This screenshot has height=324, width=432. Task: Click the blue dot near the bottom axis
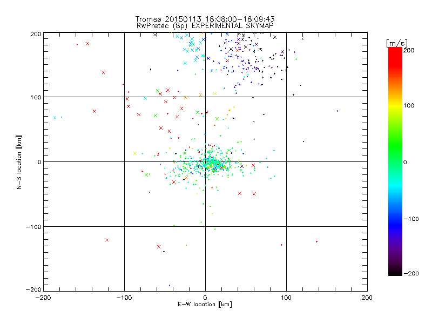point(170,286)
